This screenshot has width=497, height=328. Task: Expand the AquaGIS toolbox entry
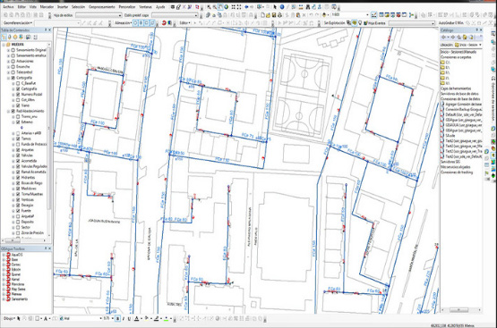click(4, 255)
